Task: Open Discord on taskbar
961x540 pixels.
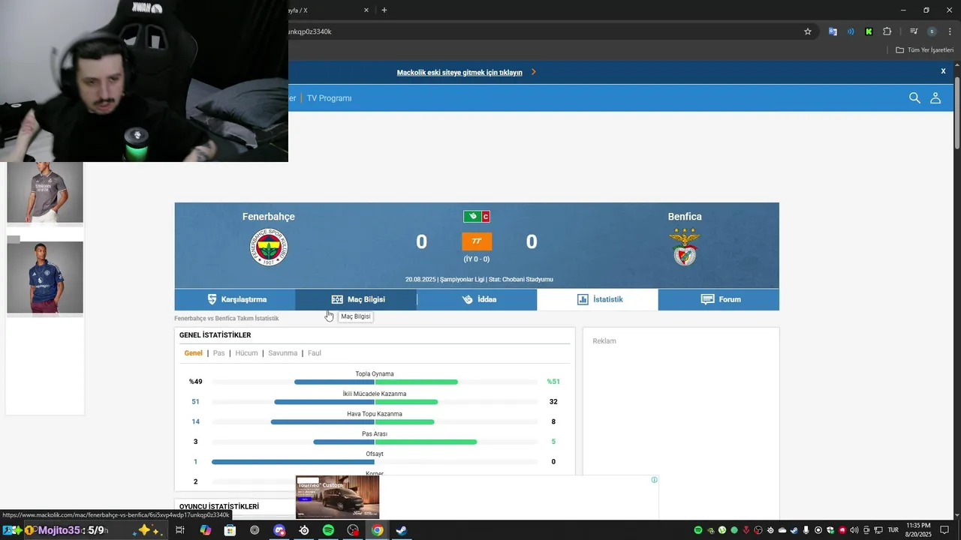Action: [x=279, y=530]
